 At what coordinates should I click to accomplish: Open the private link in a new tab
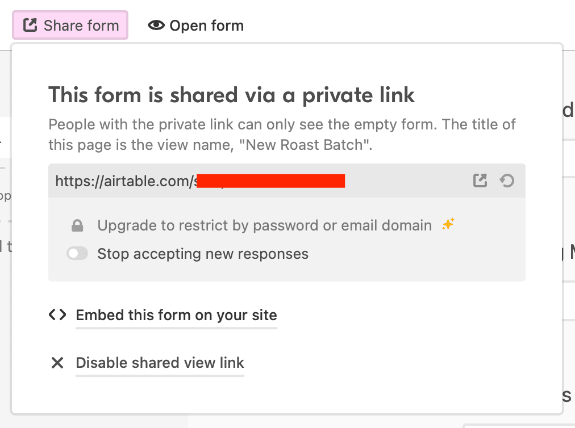tap(480, 181)
